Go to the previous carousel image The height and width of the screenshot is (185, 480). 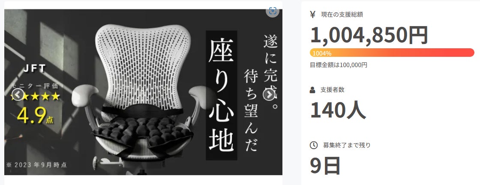pyautogui.click(x=18, y=95)
